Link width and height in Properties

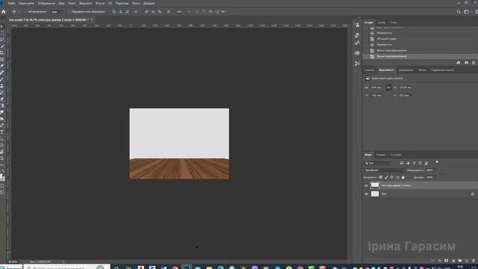click(388, 87)
